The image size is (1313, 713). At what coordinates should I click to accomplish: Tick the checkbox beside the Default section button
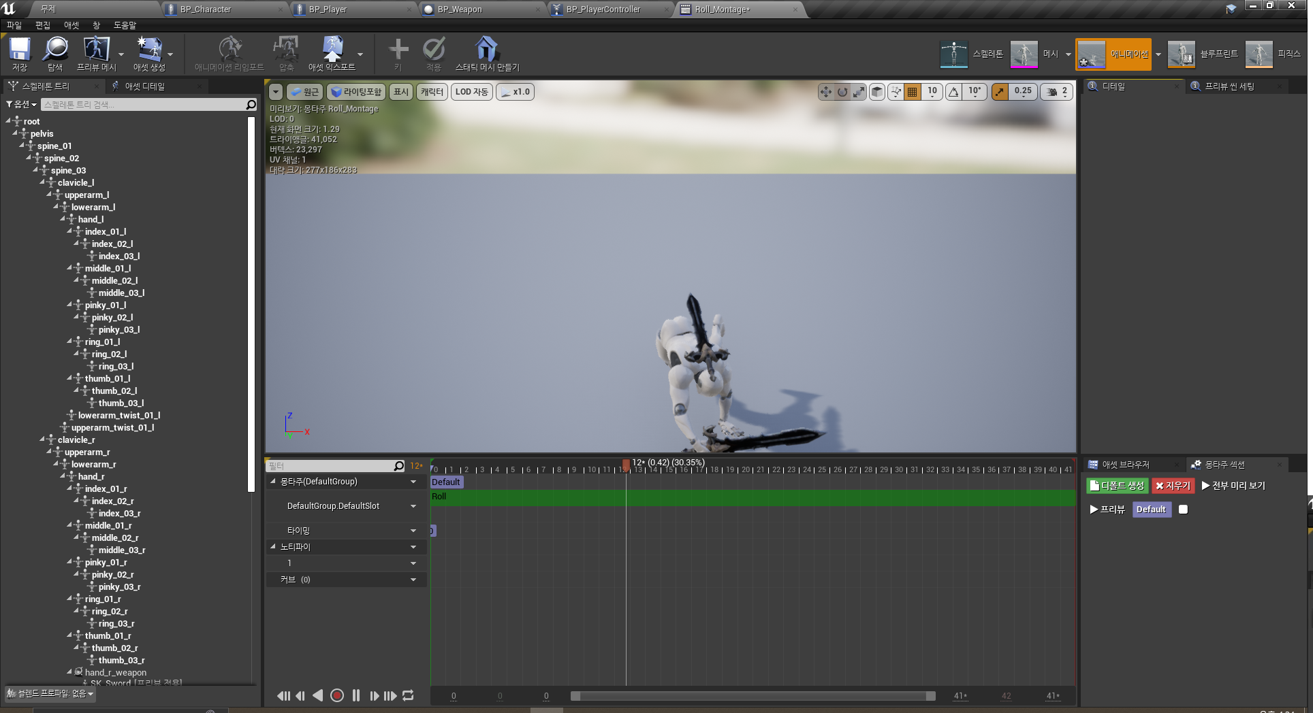(x=1183, y=509)
